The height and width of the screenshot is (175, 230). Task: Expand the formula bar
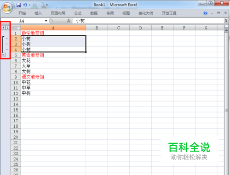[x=226, y=21]
